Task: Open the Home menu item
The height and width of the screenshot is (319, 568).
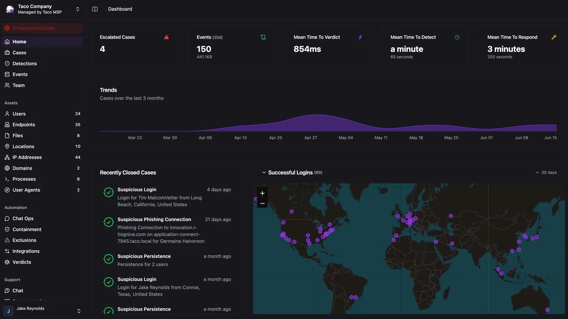Action: pos(19,41)
